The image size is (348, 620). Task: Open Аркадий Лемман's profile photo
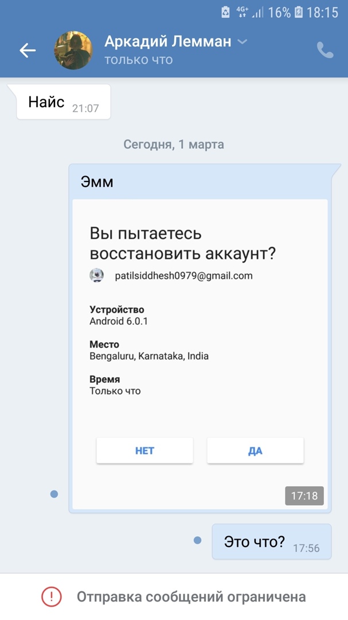[73, 51]
